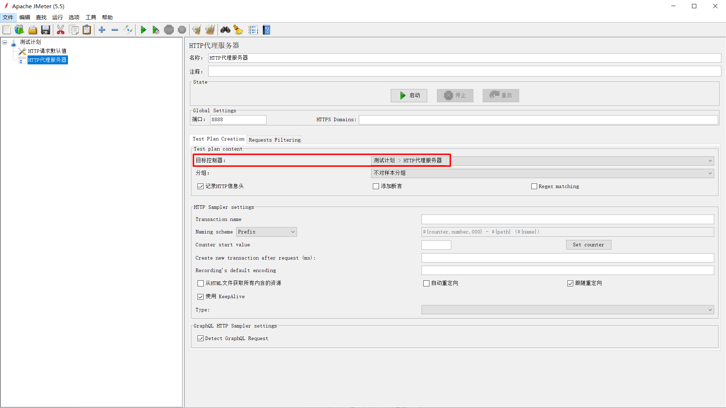Click the HTTPS Domains input field
Screen dimensions: 726x408
(539, 120)
